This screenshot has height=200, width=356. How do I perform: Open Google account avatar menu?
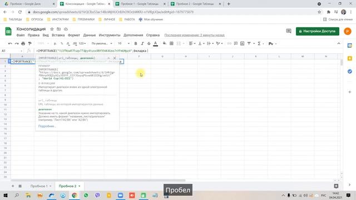(x=347, y=31)
